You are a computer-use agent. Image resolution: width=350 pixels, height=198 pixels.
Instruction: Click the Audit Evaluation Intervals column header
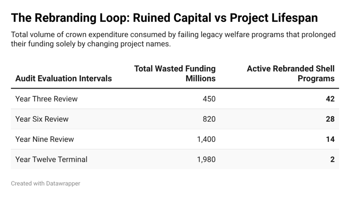[x=63, y=78]
